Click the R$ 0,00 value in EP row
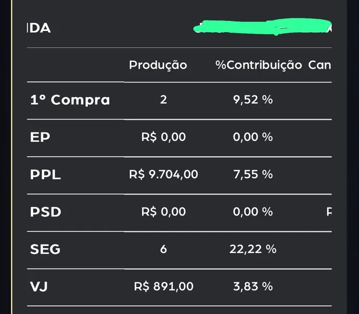 click(x=164, y=137)
